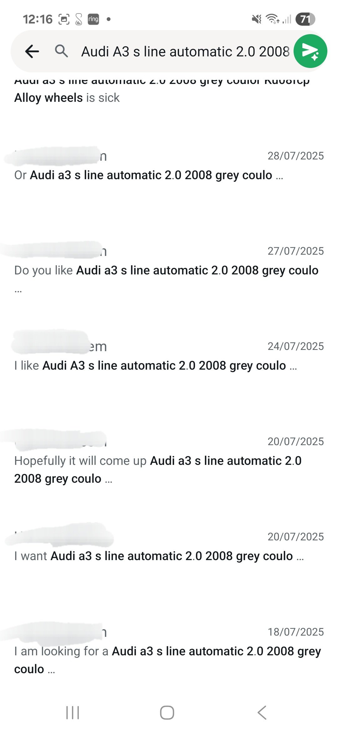
Task: Click the search field containing Audi A3 query
Action: pos(185,52)
